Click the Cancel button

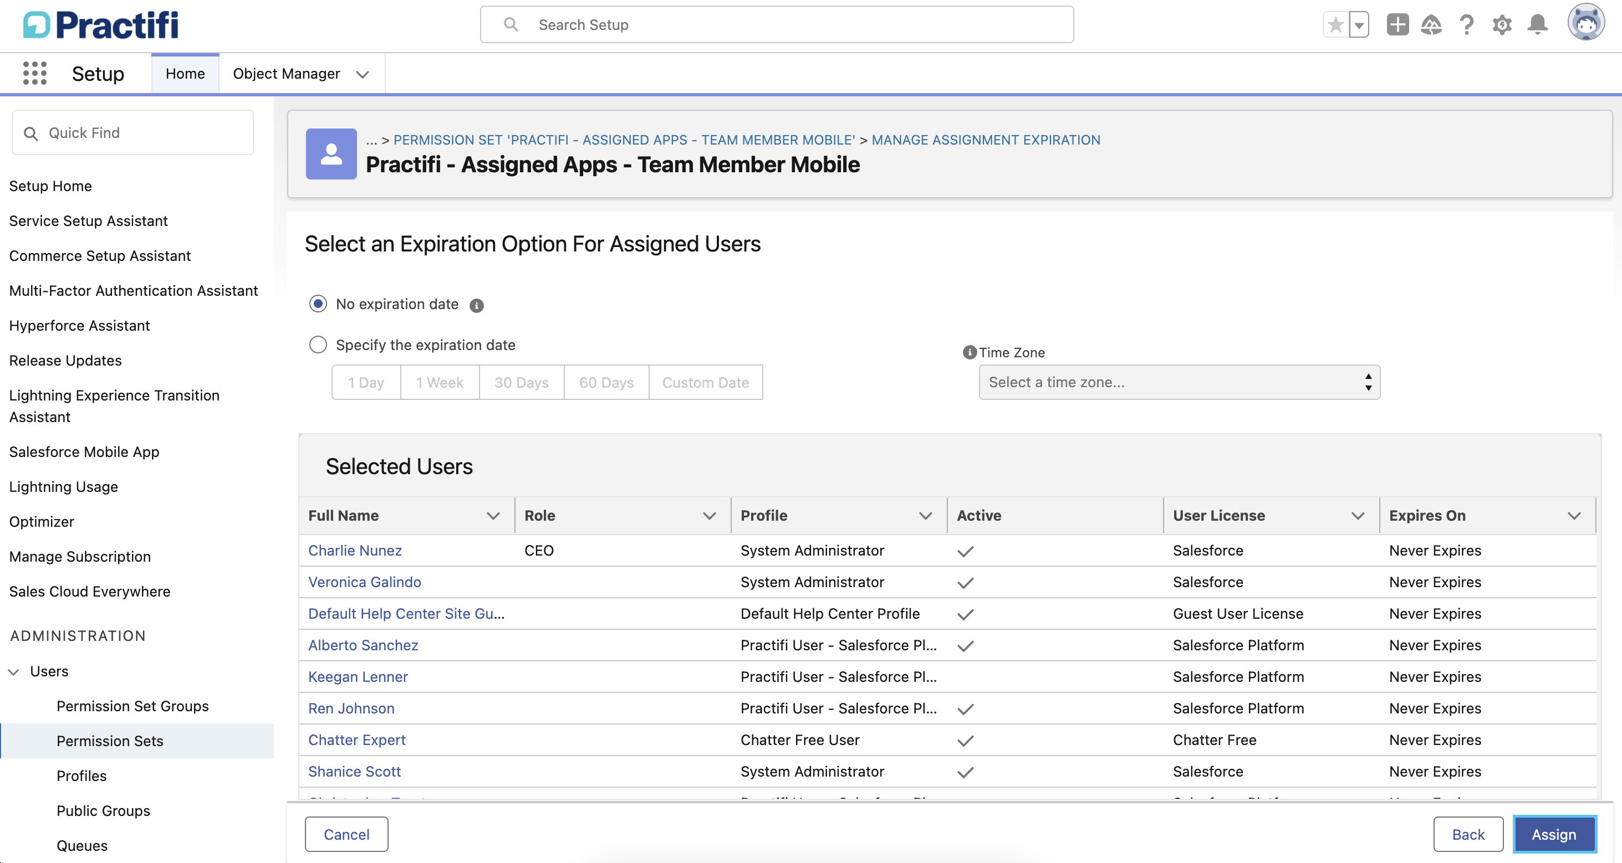[x=346, y=834]
